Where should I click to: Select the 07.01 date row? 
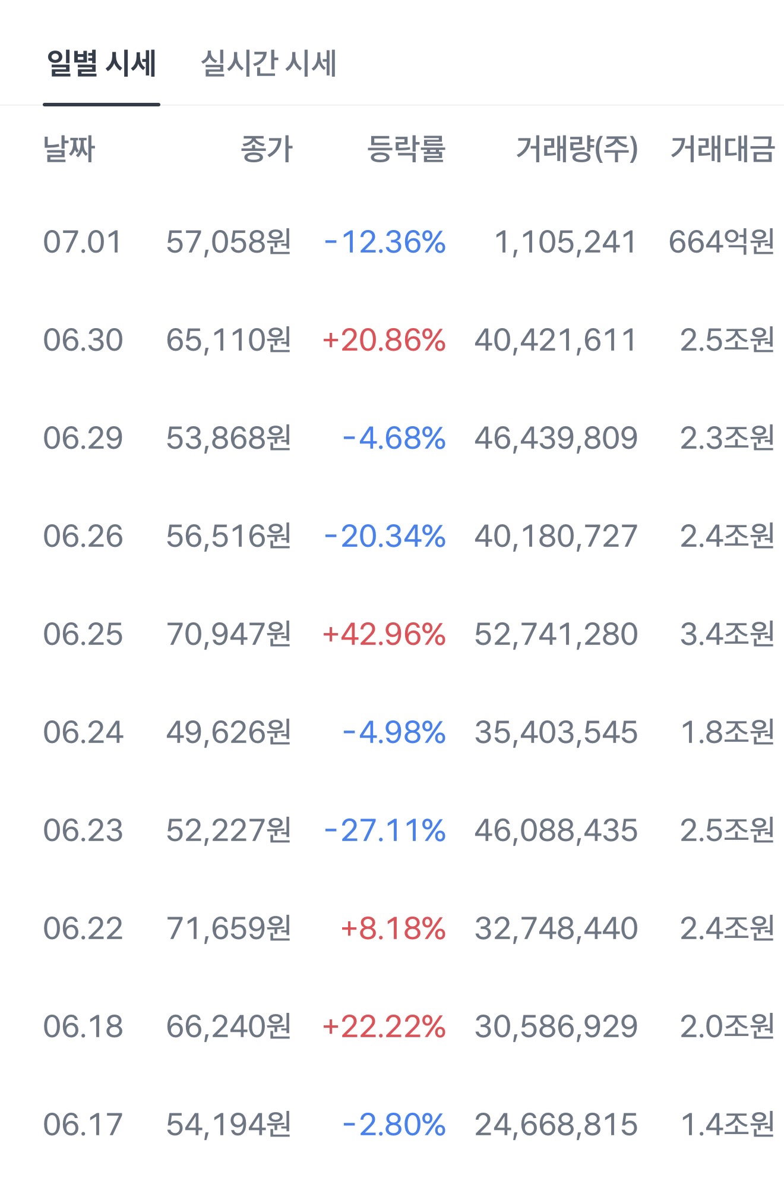(x=392, y=243)
